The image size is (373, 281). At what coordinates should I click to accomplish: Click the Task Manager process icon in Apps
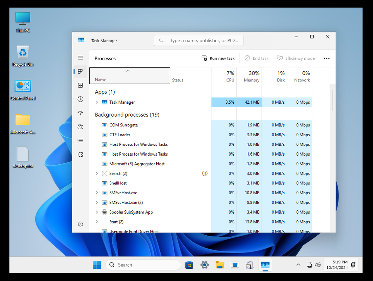(x=104, y=102)
